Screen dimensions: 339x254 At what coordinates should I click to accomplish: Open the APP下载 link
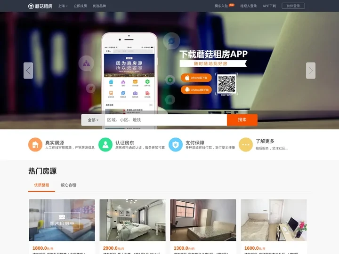269,6
